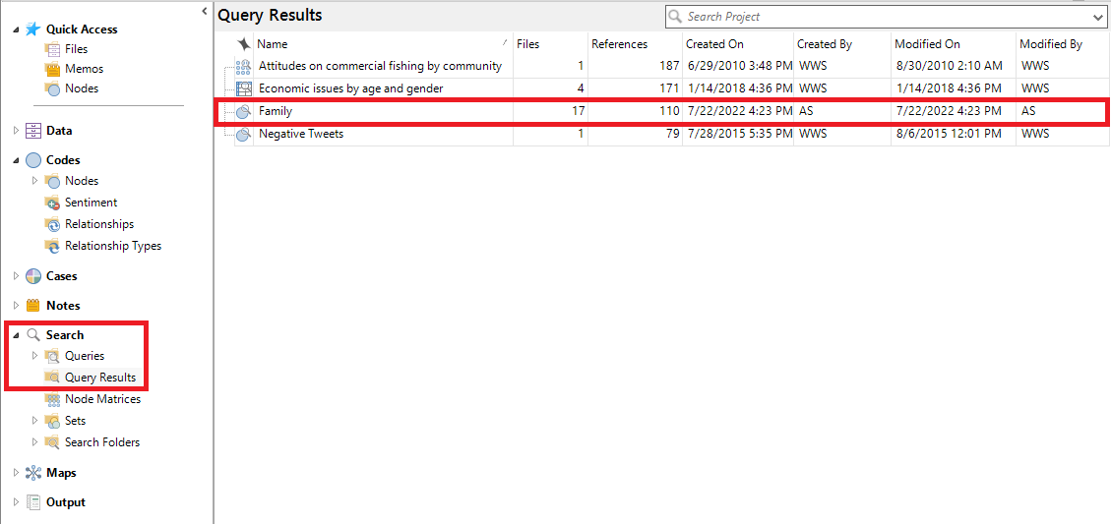Select Attitudes on commercial fishing by community
Screen dimensions: 1111x524
pyautogui.click(x=381, y=67)
